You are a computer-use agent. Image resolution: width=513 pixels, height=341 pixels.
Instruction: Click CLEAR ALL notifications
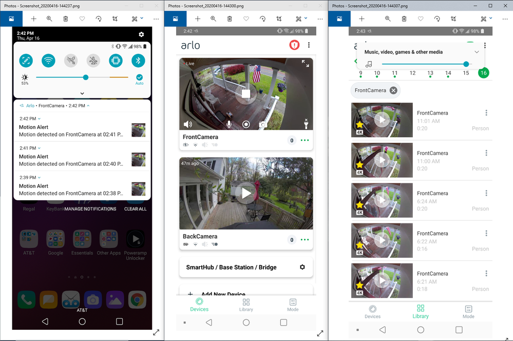click(x=136, y=209)
